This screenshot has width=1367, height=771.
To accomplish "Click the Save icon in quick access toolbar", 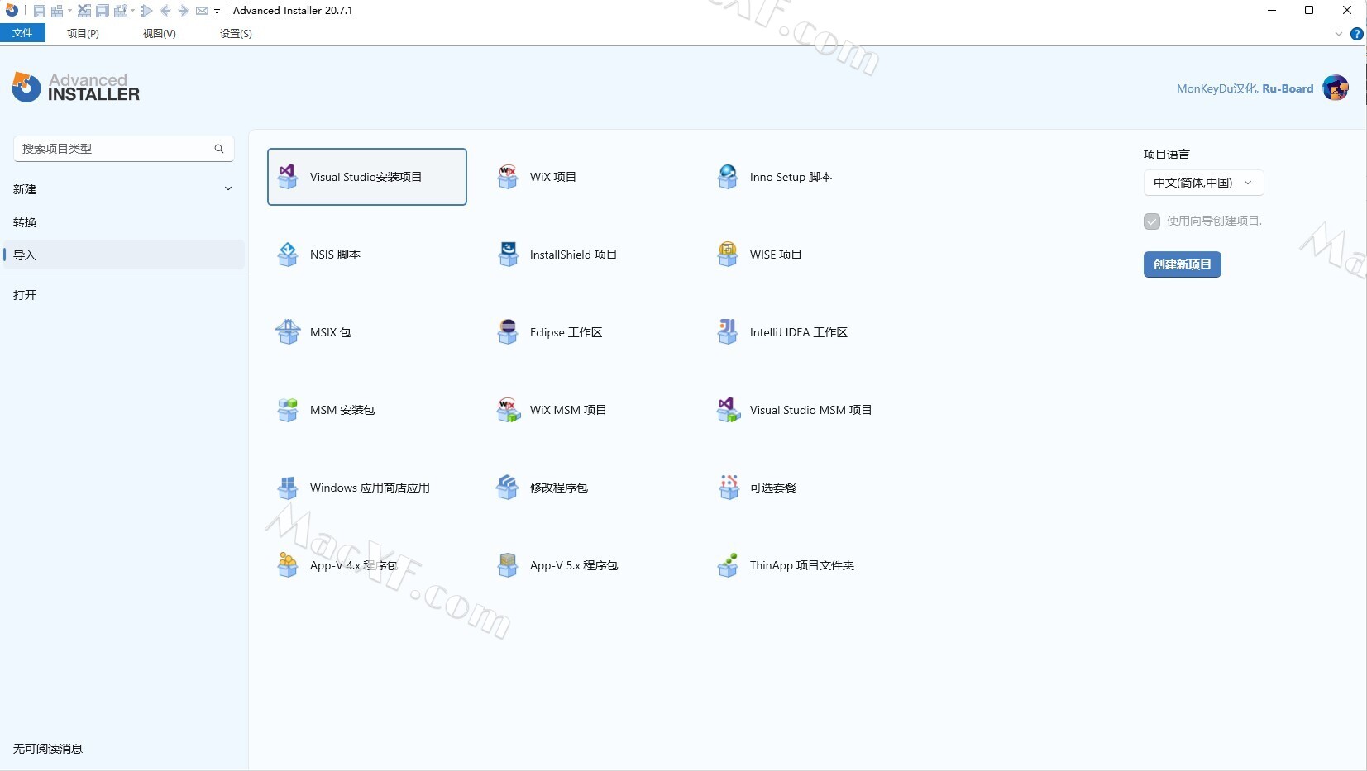I will [x=39, y=11].
